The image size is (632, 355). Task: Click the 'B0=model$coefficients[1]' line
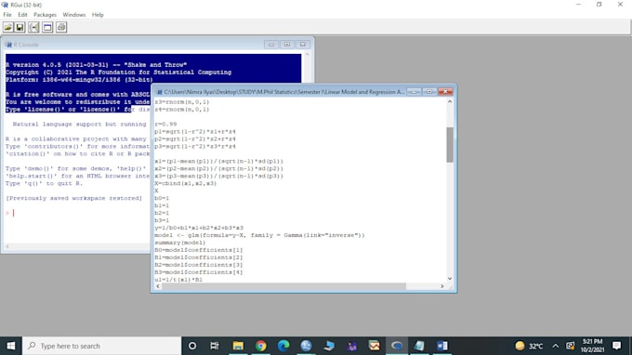[x=198, y=250]
